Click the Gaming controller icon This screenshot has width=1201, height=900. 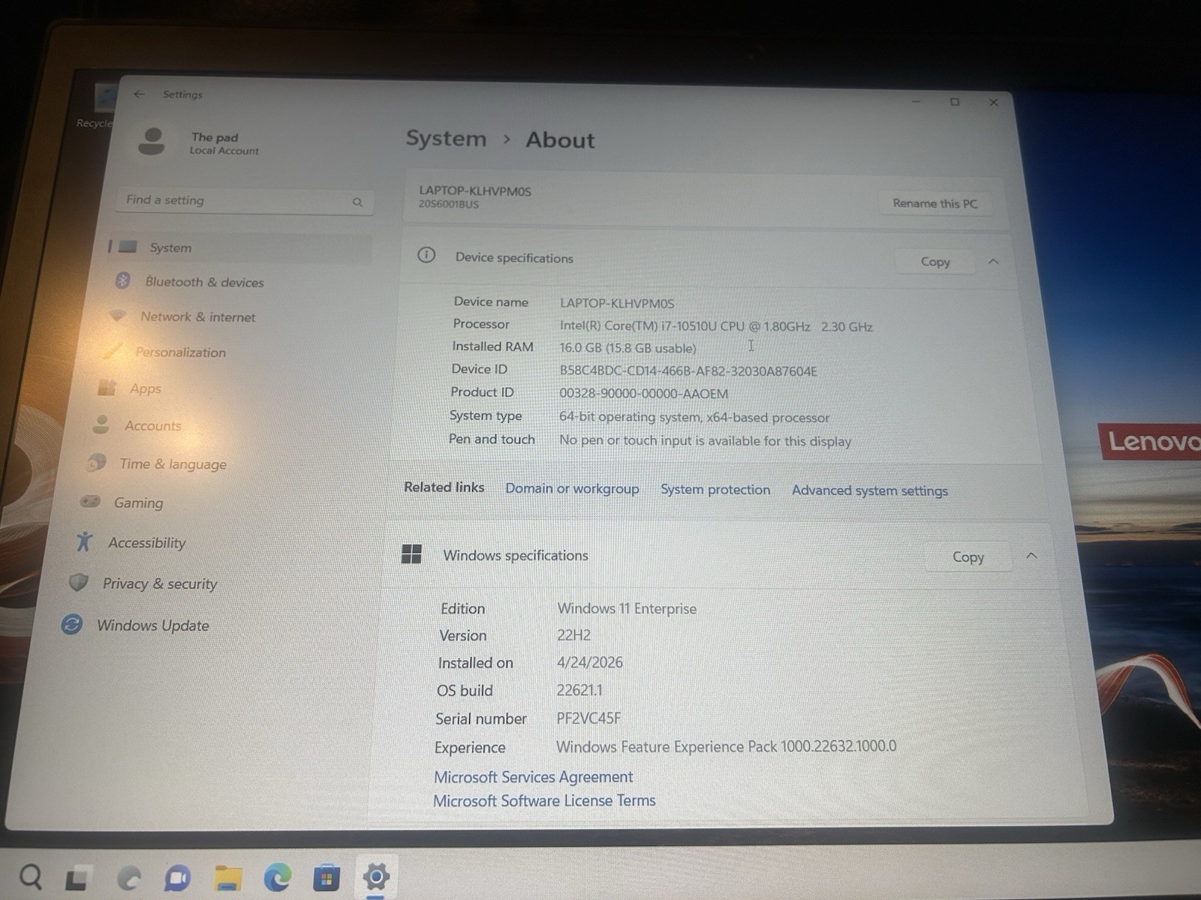point(90,501)
